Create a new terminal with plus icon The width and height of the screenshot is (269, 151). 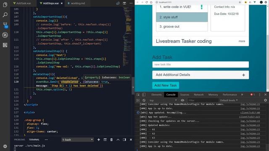coord(99,140)
